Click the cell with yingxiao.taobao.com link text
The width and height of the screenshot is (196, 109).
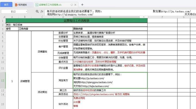click(110, 94)
